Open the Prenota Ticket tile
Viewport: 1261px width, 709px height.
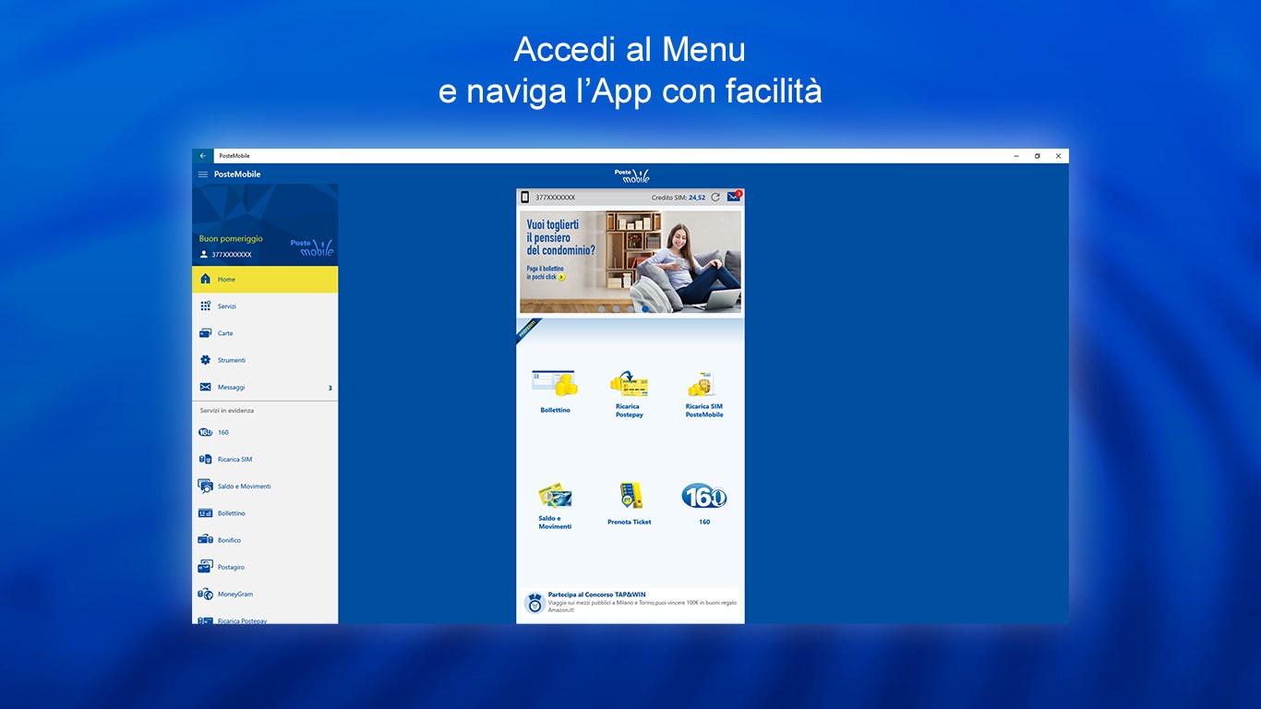pyautogui.click(x=630, y=504)
